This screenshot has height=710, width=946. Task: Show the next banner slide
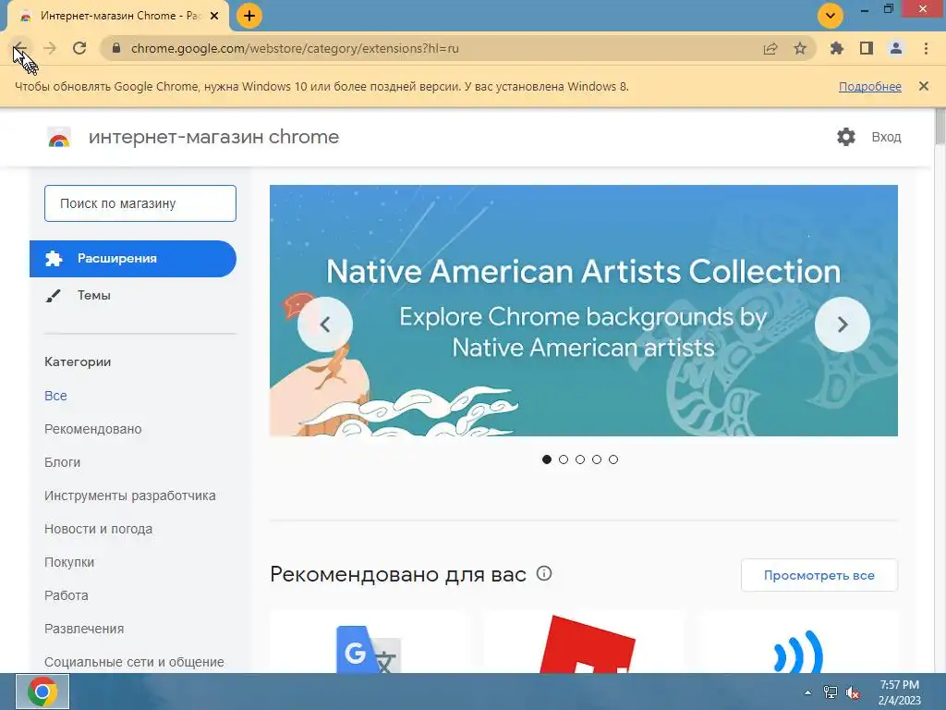(x=843, y=324)
